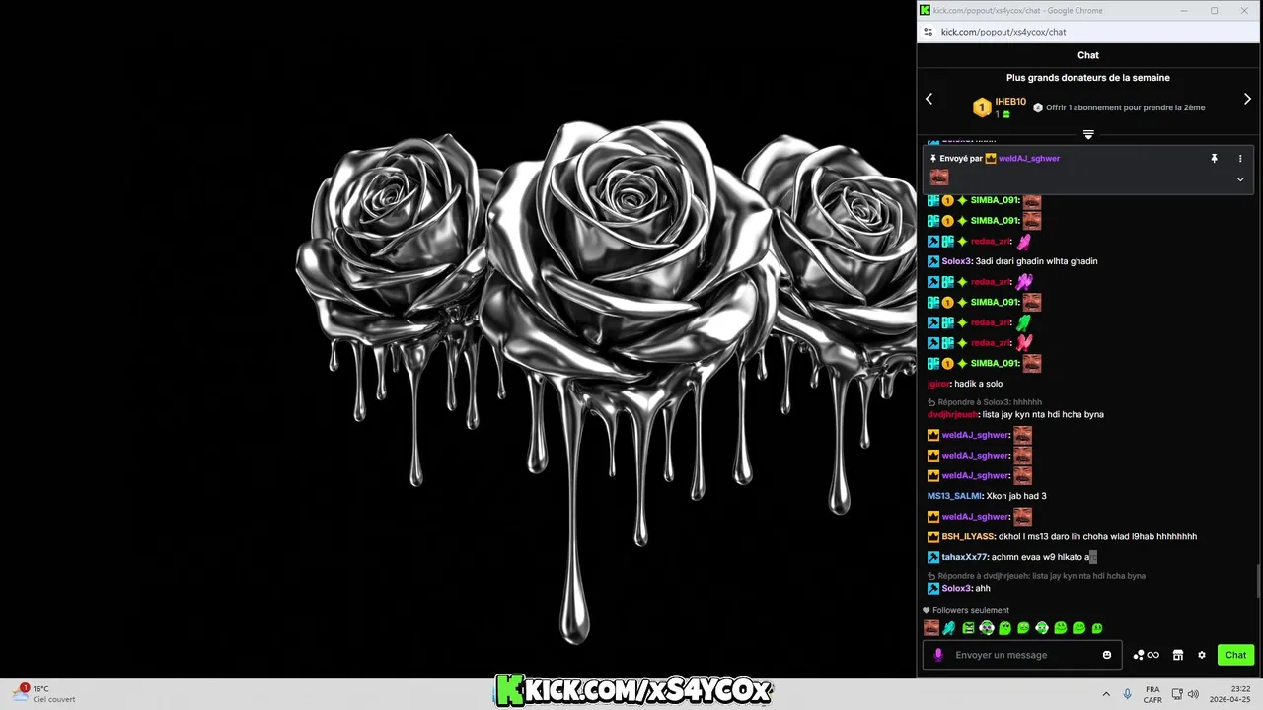
Task: Click IHEB10 top donor name
Action: (x=1010, y=102)
